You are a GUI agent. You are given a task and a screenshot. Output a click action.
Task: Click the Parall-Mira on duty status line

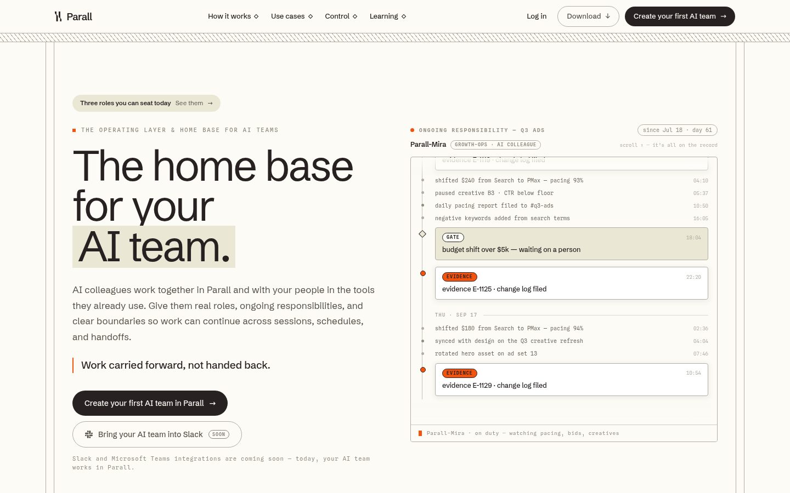[x=523, y=433]
